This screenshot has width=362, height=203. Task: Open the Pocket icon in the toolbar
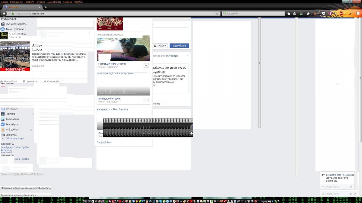324,14
